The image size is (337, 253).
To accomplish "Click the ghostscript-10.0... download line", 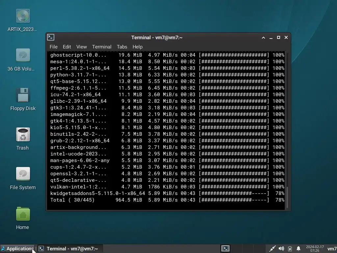I will pyautogui.click(x=167, y=55).
